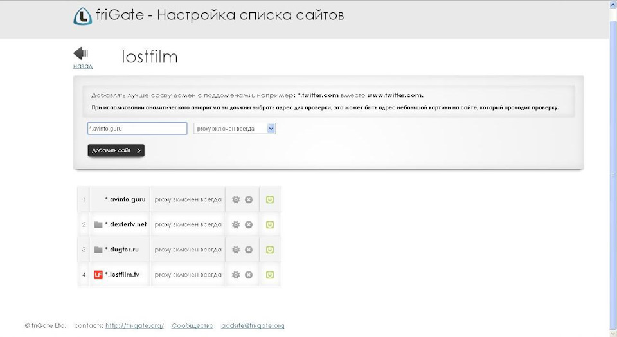Click the '© friGate Ltd.' footer text

tap(46, 326)
